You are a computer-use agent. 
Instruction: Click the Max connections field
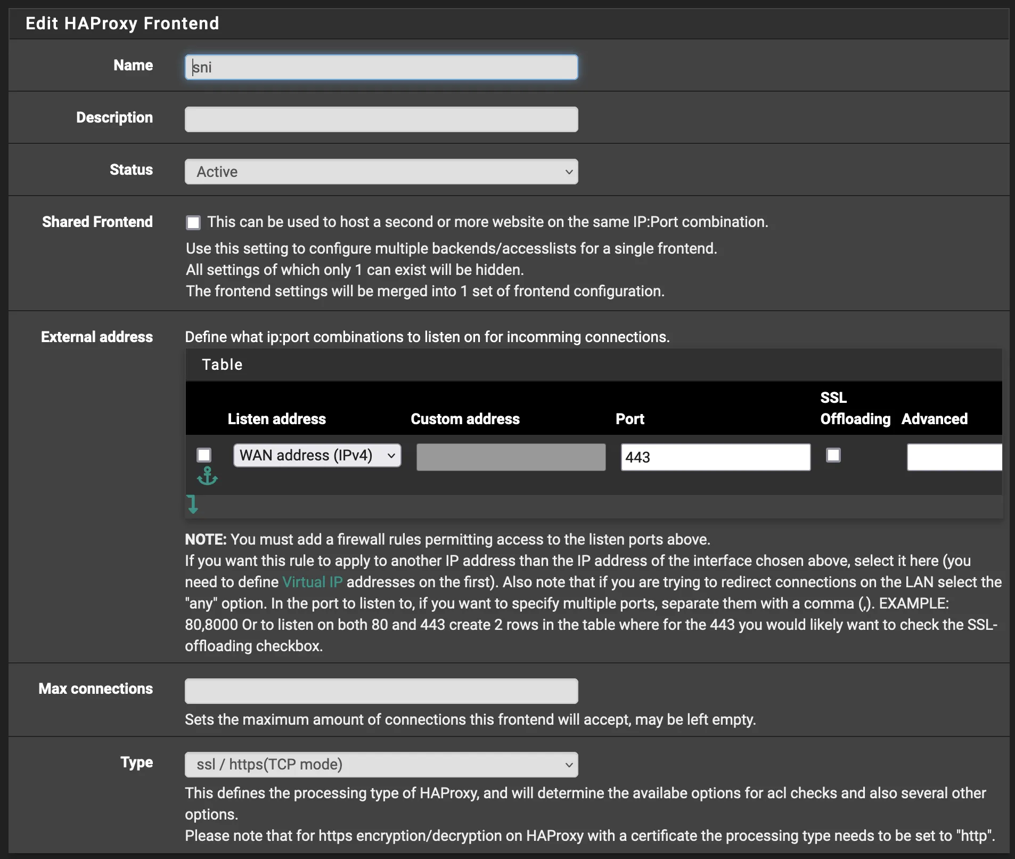pyautogui.click(x=380, y=691)
